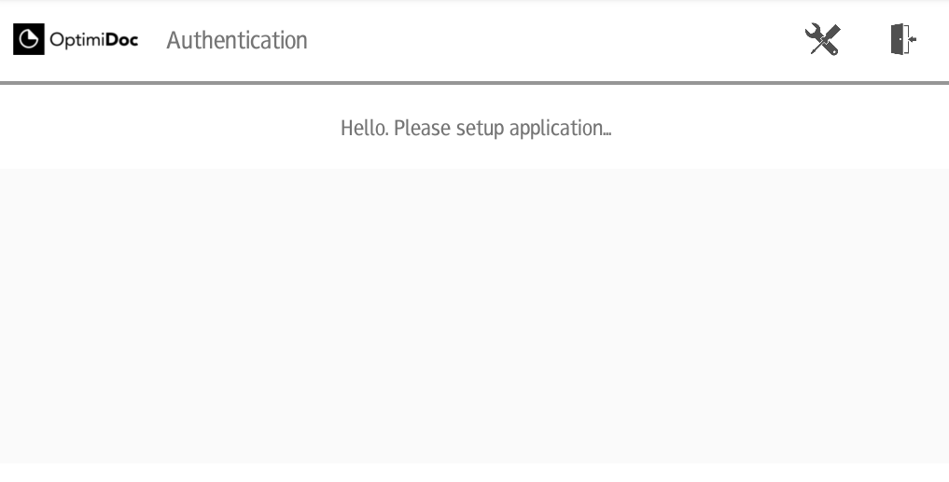This screenshot has height=482, width=949.
Task: Click the arrow on the exit door icon
Action: click(x=912, y=39)
